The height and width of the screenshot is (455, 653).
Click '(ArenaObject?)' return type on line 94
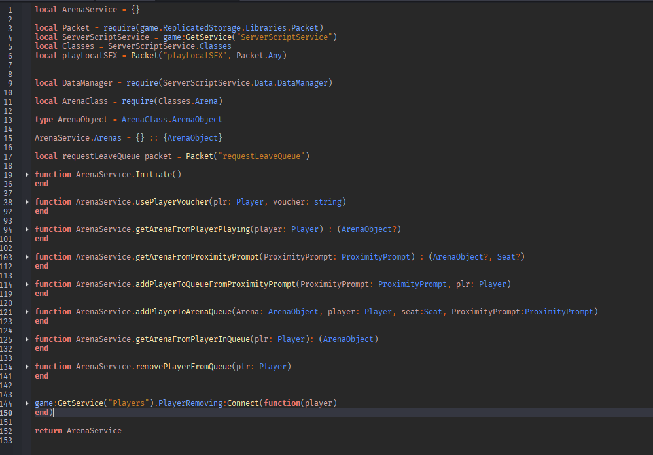[369, 229]
